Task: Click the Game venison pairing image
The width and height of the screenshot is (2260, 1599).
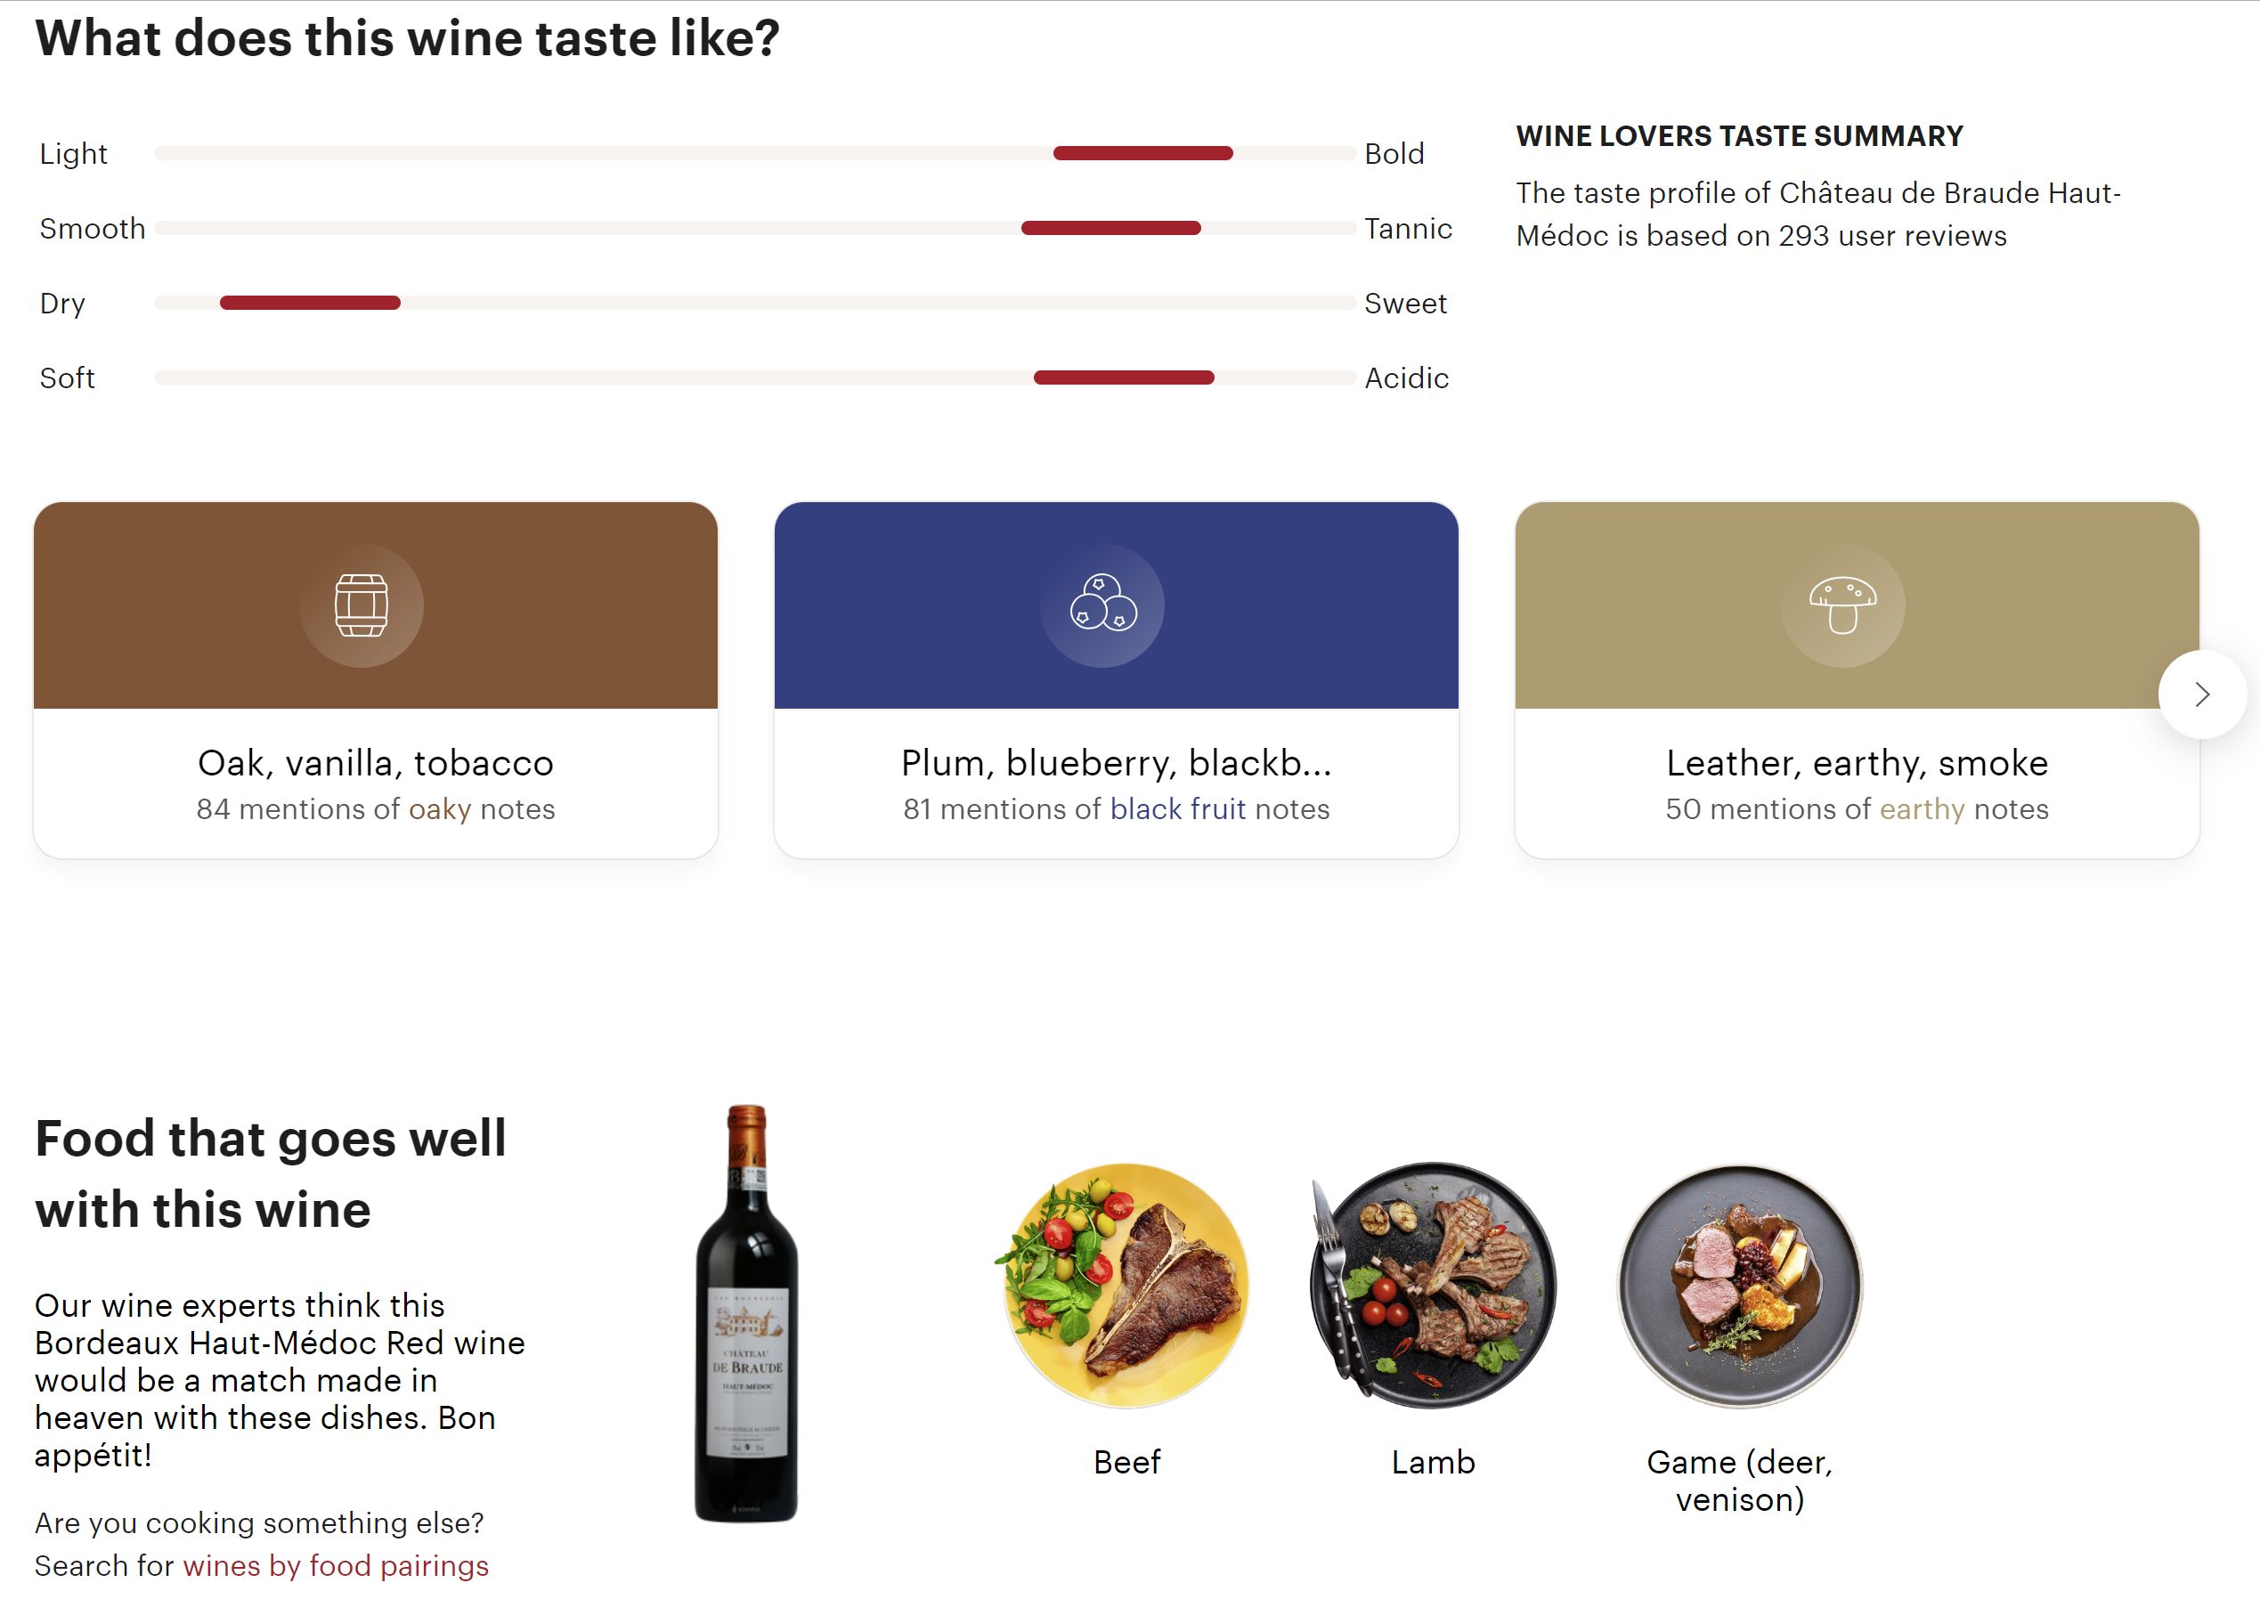Action: pyautogui.click(x=1740, y=1285)
